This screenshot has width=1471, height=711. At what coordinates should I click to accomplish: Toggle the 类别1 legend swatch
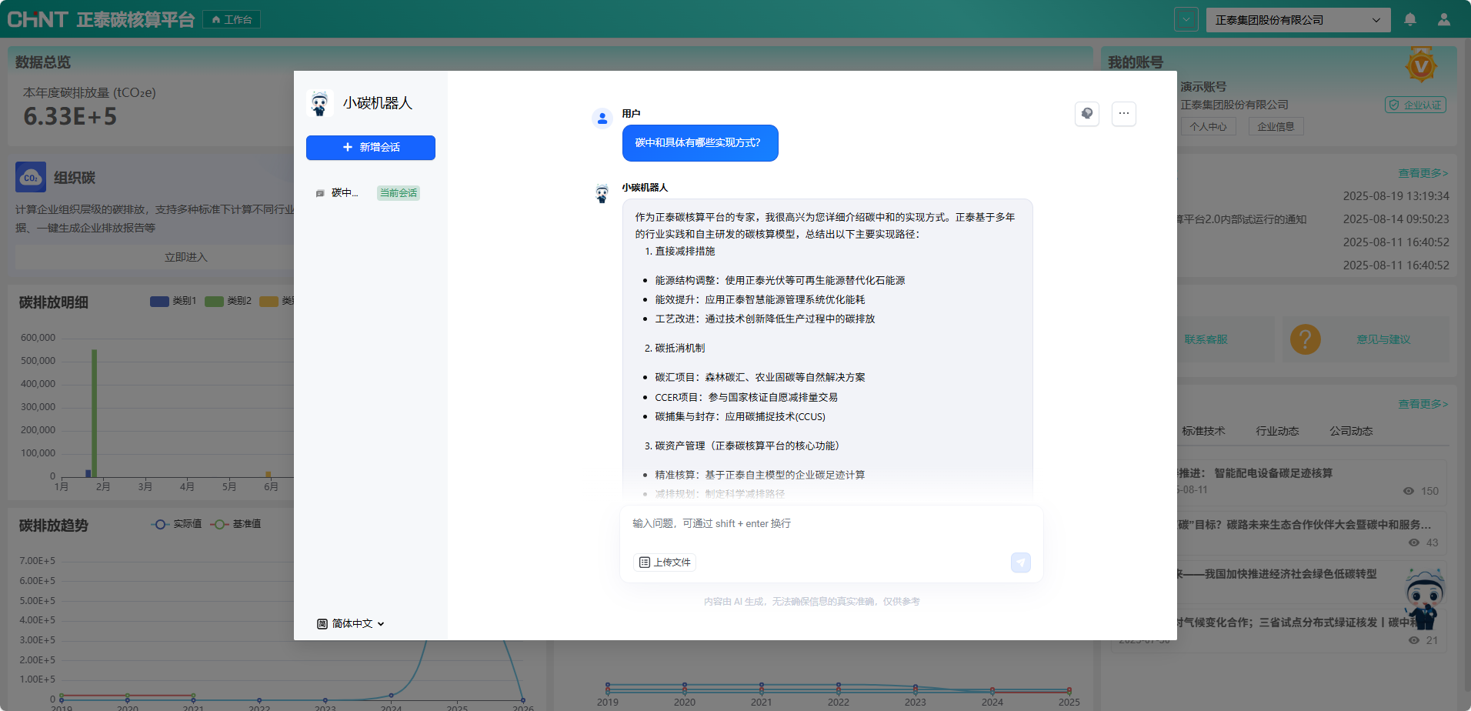click(159, 301)
